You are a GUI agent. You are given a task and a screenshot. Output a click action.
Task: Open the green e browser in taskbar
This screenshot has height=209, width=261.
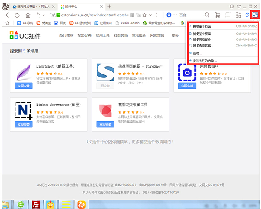21,204
